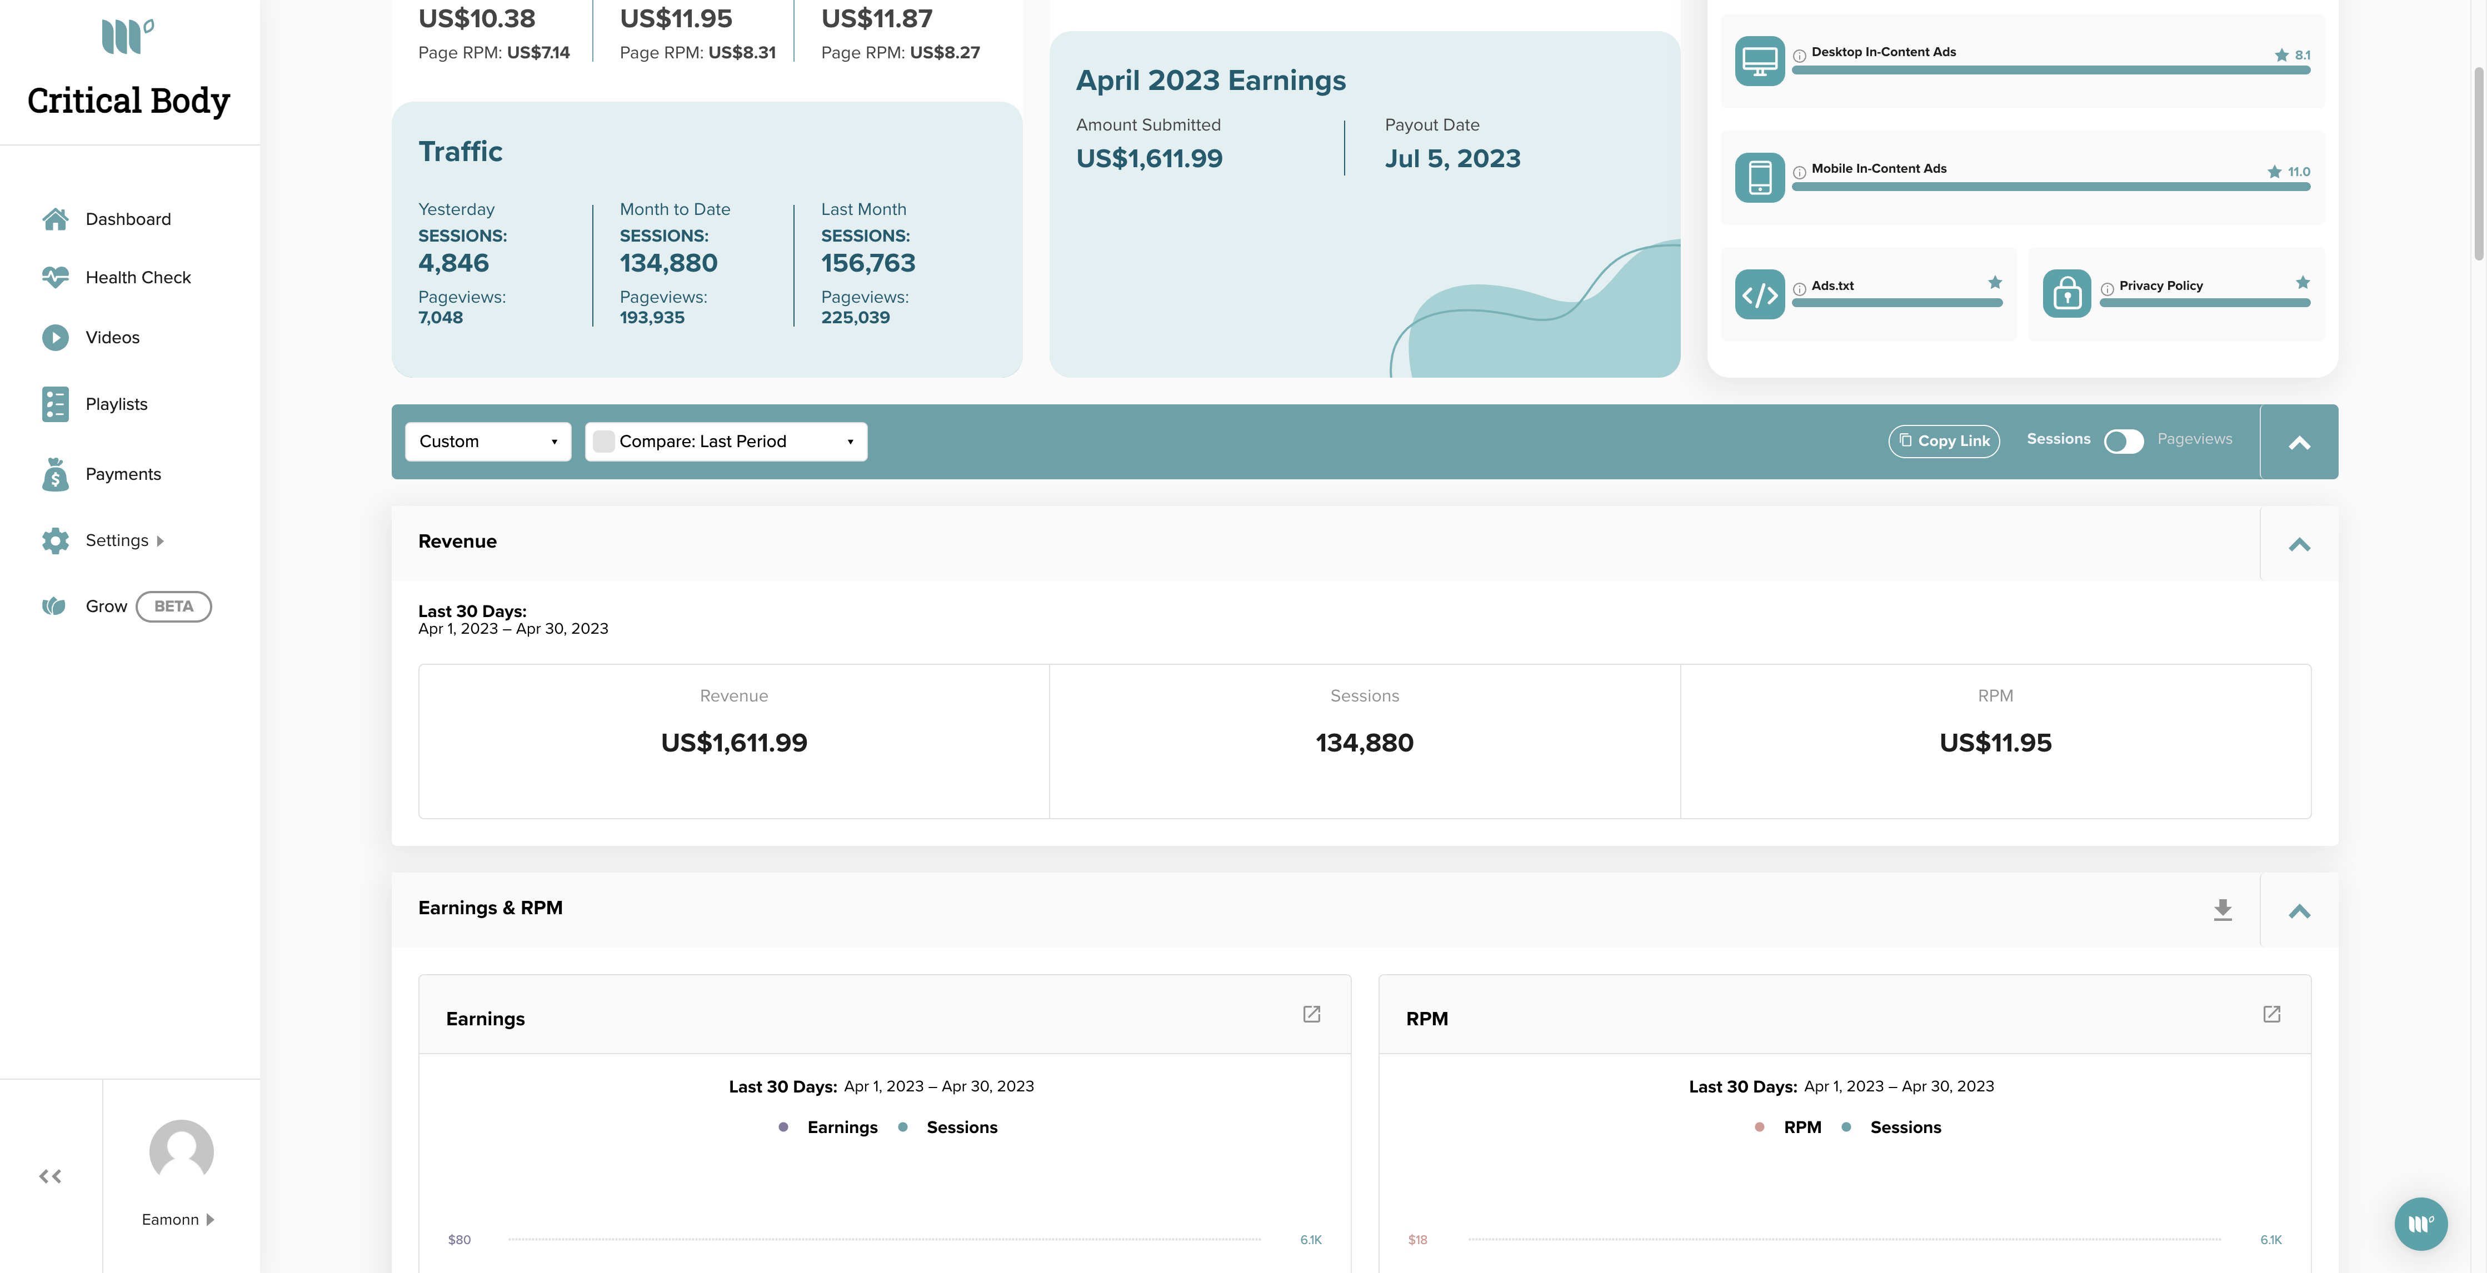Click the star icon on Ads.txt card

tap(1996, 283)
